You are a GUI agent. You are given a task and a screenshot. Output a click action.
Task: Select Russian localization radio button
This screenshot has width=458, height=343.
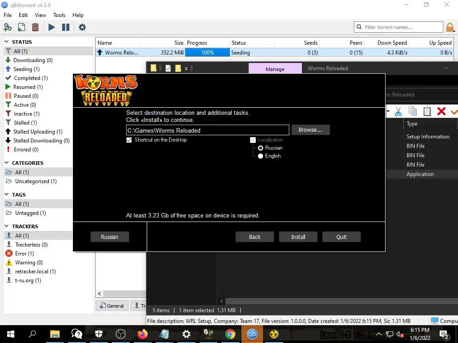(260, 148)
